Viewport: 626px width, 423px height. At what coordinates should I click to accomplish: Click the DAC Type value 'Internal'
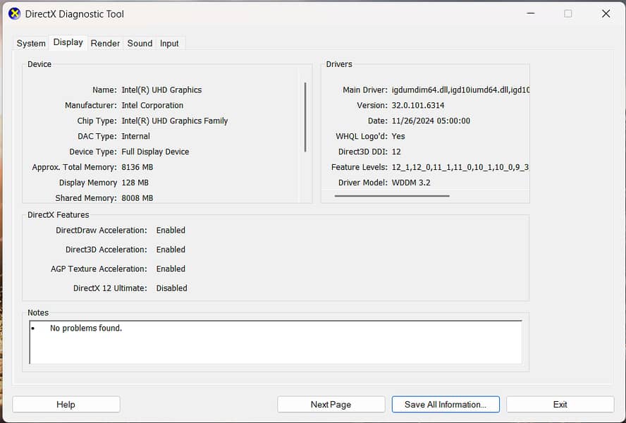click(136, 136)
